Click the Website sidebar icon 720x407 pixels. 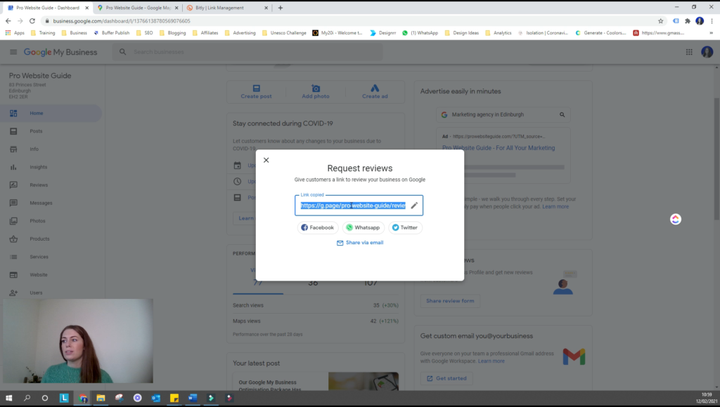click(x=13, y=274)
